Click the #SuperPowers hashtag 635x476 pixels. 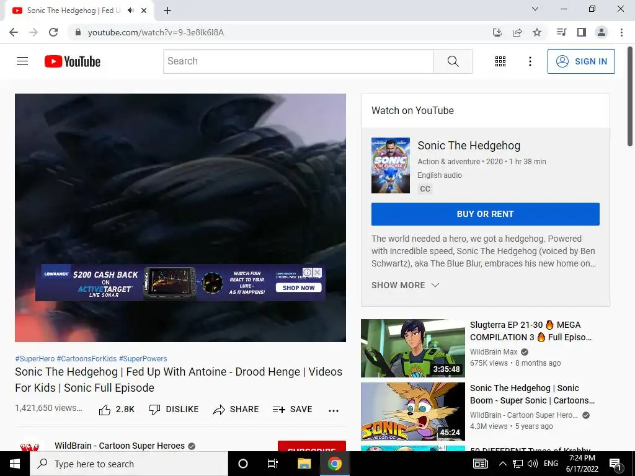(x=143, y=359)
